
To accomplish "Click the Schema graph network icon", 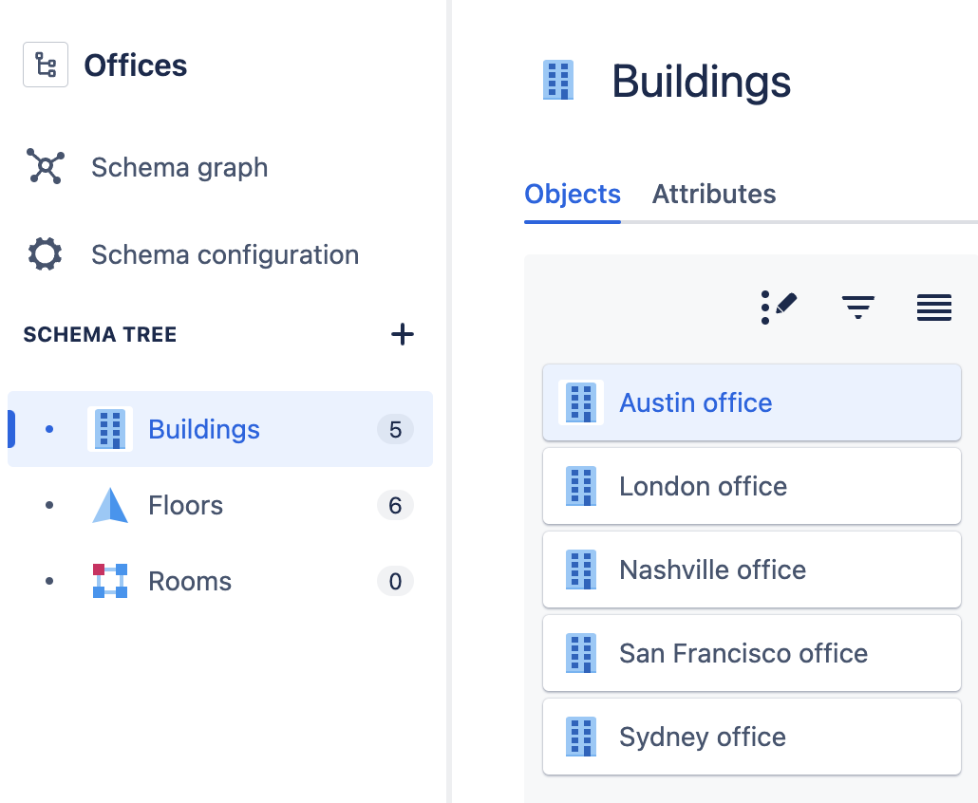I will tap(46, 166).
